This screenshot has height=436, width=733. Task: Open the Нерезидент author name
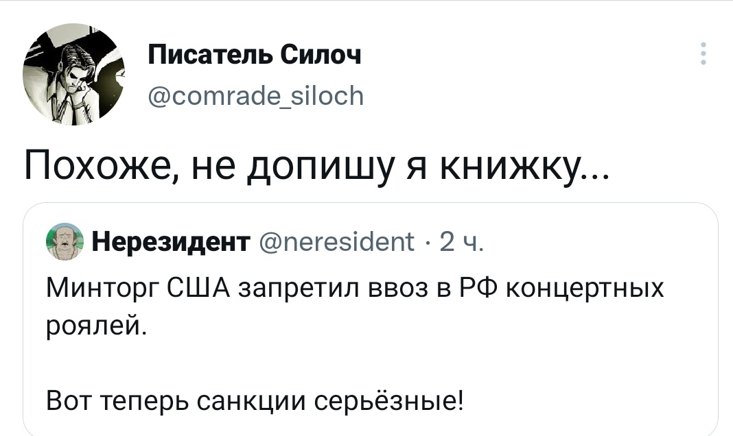170,241
